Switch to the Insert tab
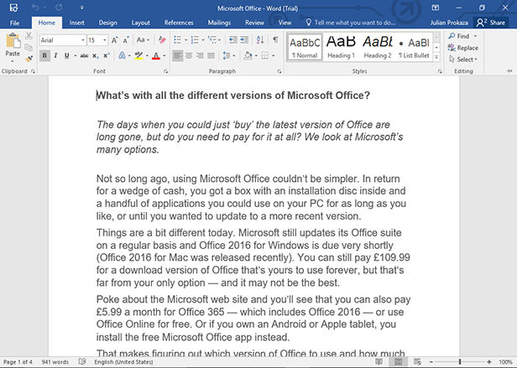Image resolution: width=517 pixels, height=368 pixels. [76, 23]
